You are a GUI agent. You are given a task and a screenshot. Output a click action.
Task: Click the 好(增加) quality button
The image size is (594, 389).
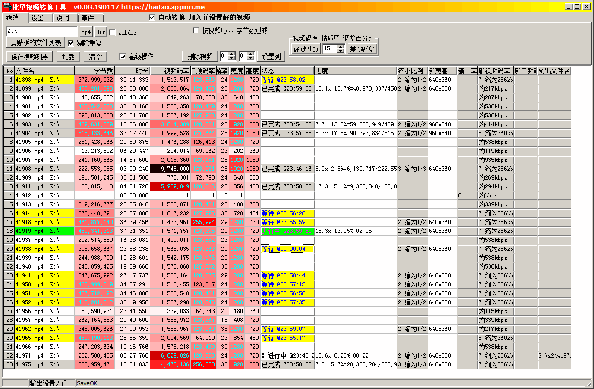(305, 49)
